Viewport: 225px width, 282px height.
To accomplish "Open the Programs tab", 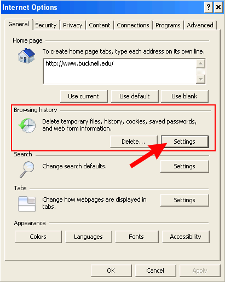I will 168,25.
